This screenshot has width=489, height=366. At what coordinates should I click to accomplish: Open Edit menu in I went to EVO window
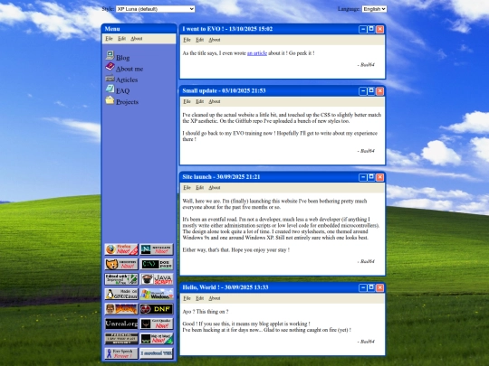199,40
